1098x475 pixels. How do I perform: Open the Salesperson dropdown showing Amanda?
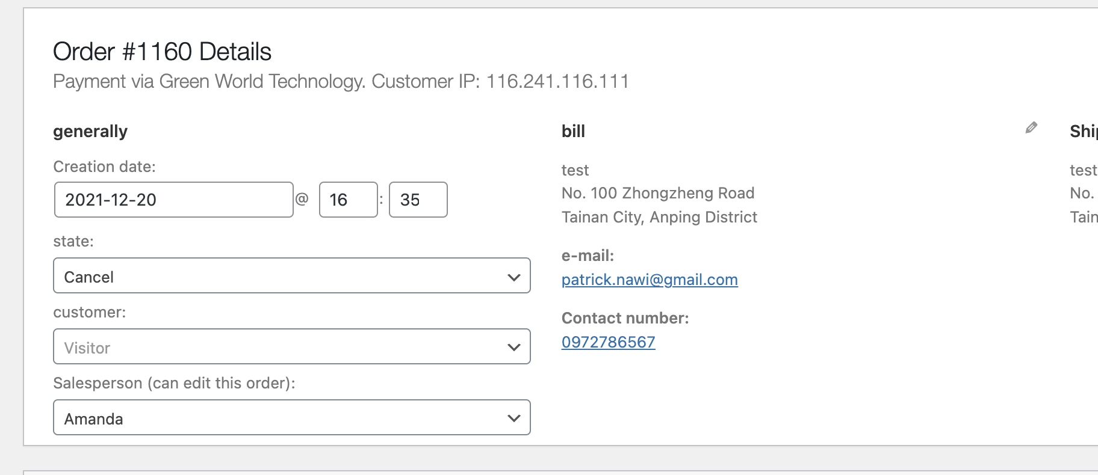point(292,418)
